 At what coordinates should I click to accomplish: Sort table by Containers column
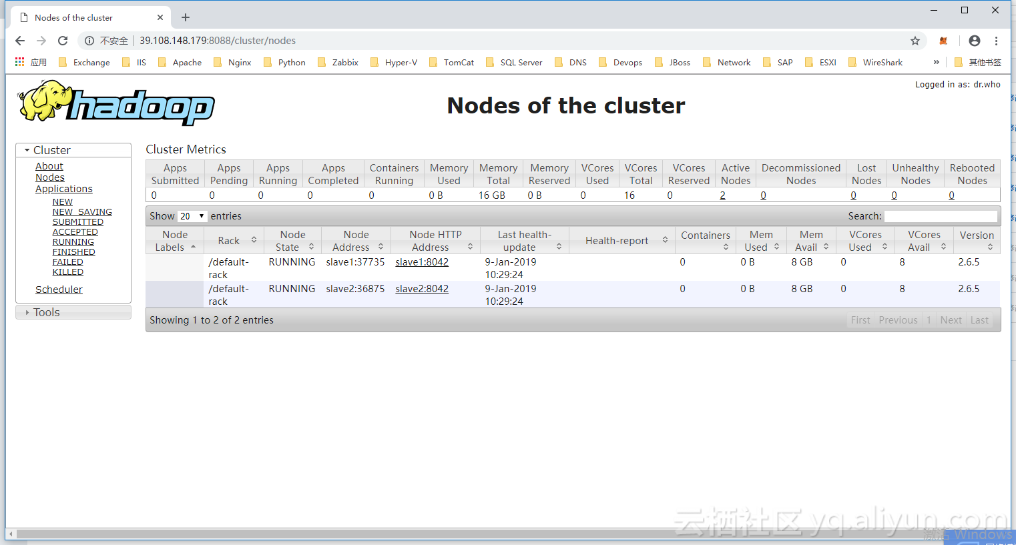706,241
